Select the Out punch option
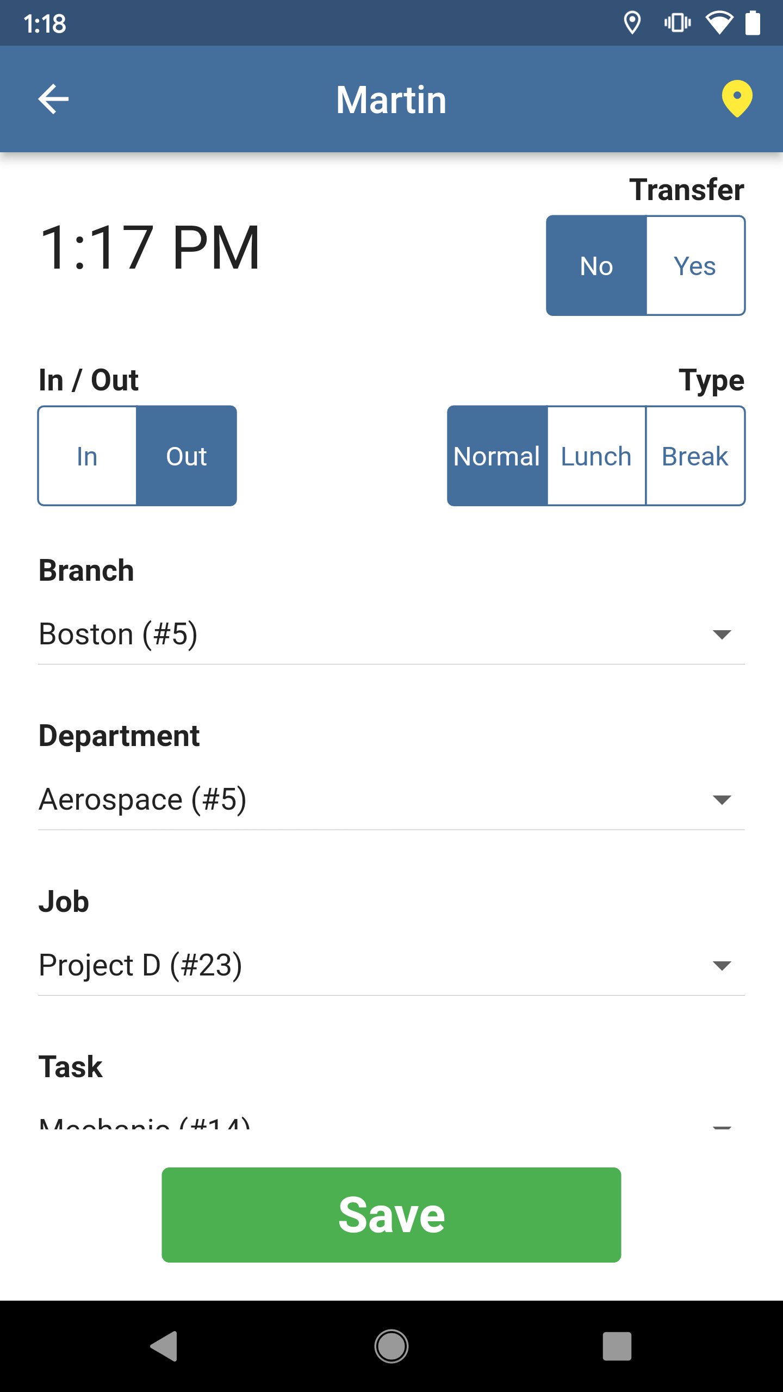 click(186, 456)
